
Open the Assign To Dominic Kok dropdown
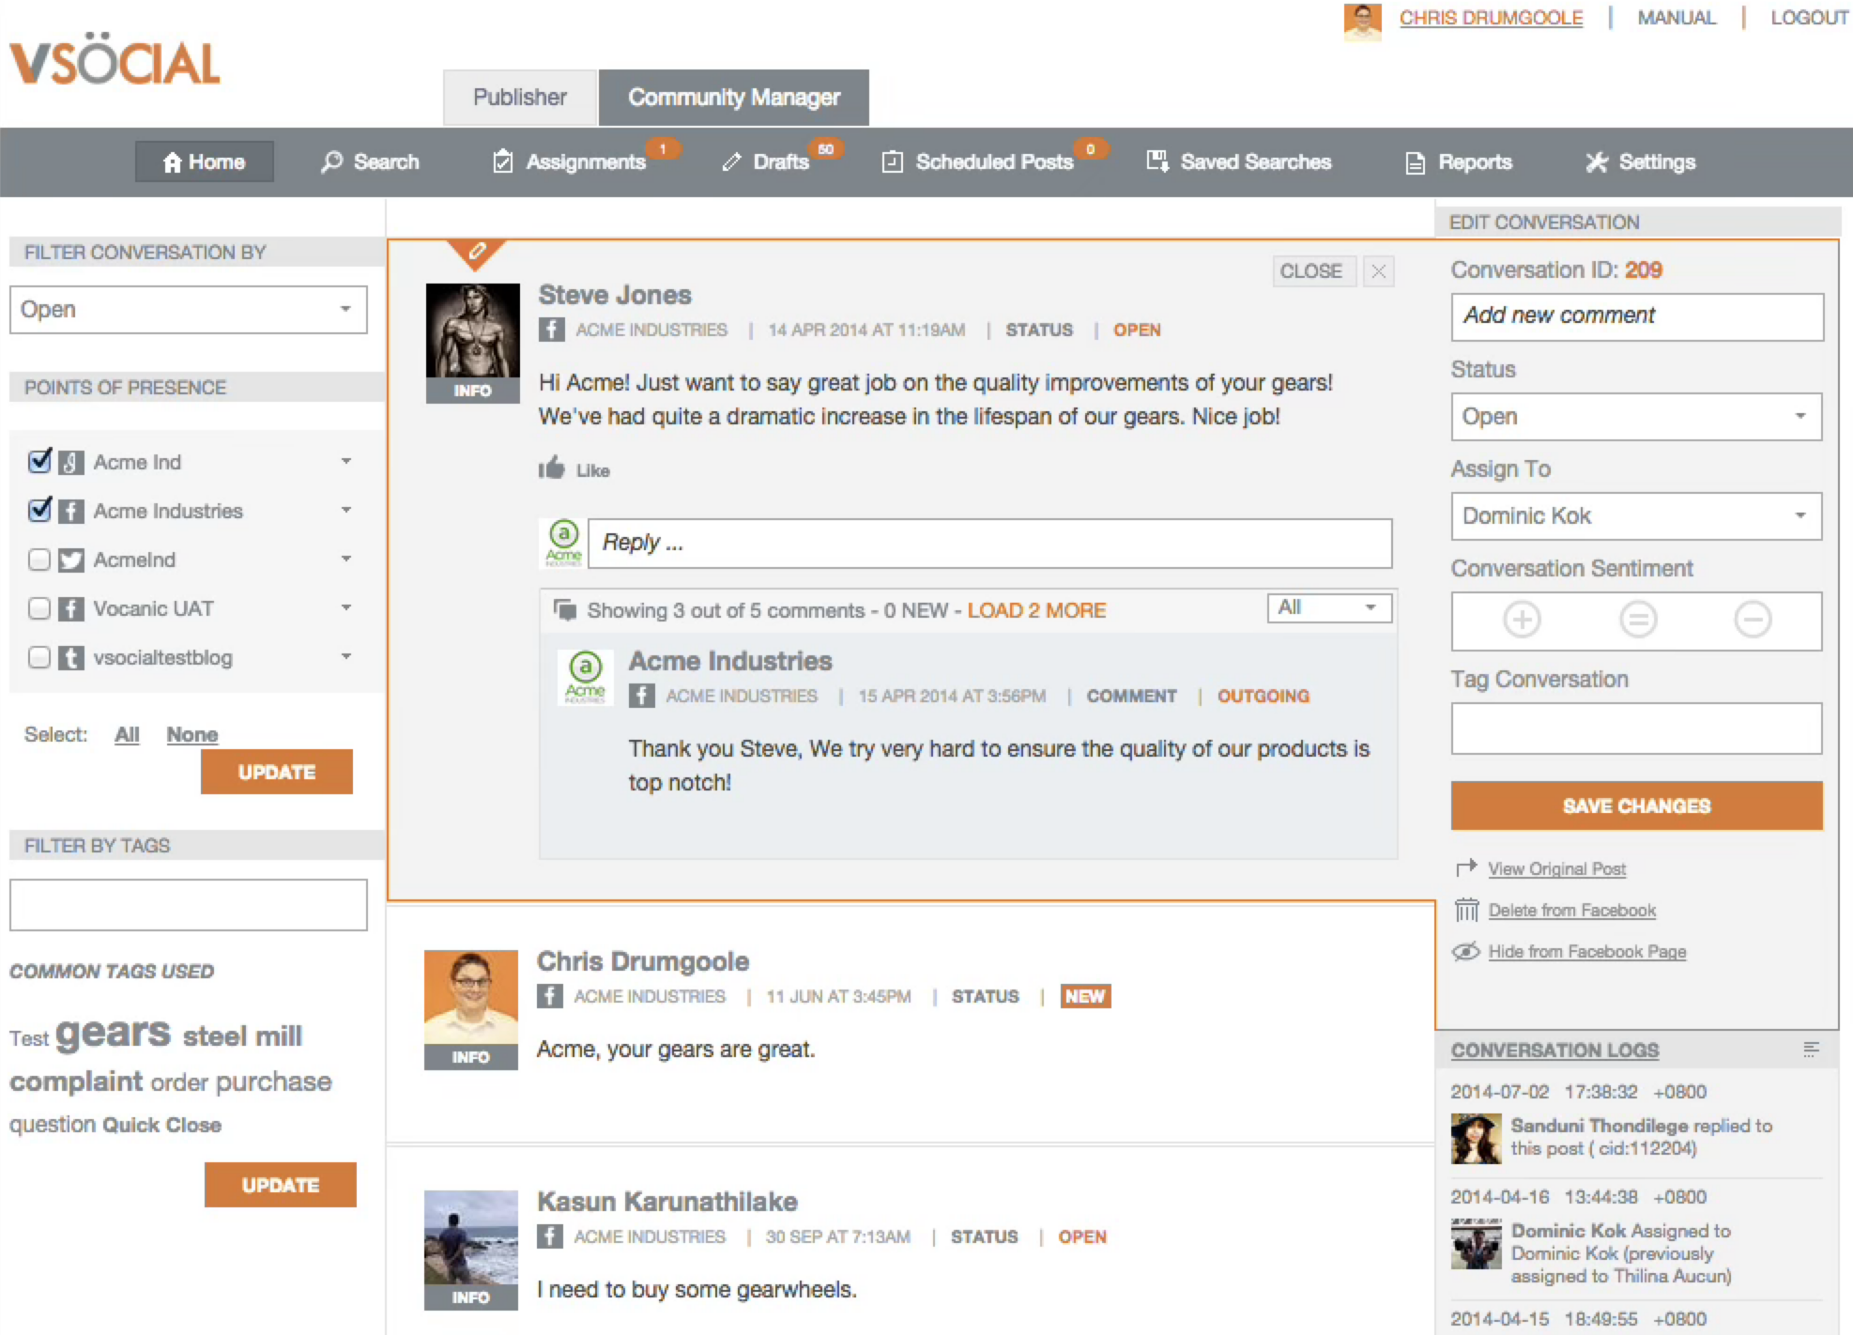[x=1635, y=516]
